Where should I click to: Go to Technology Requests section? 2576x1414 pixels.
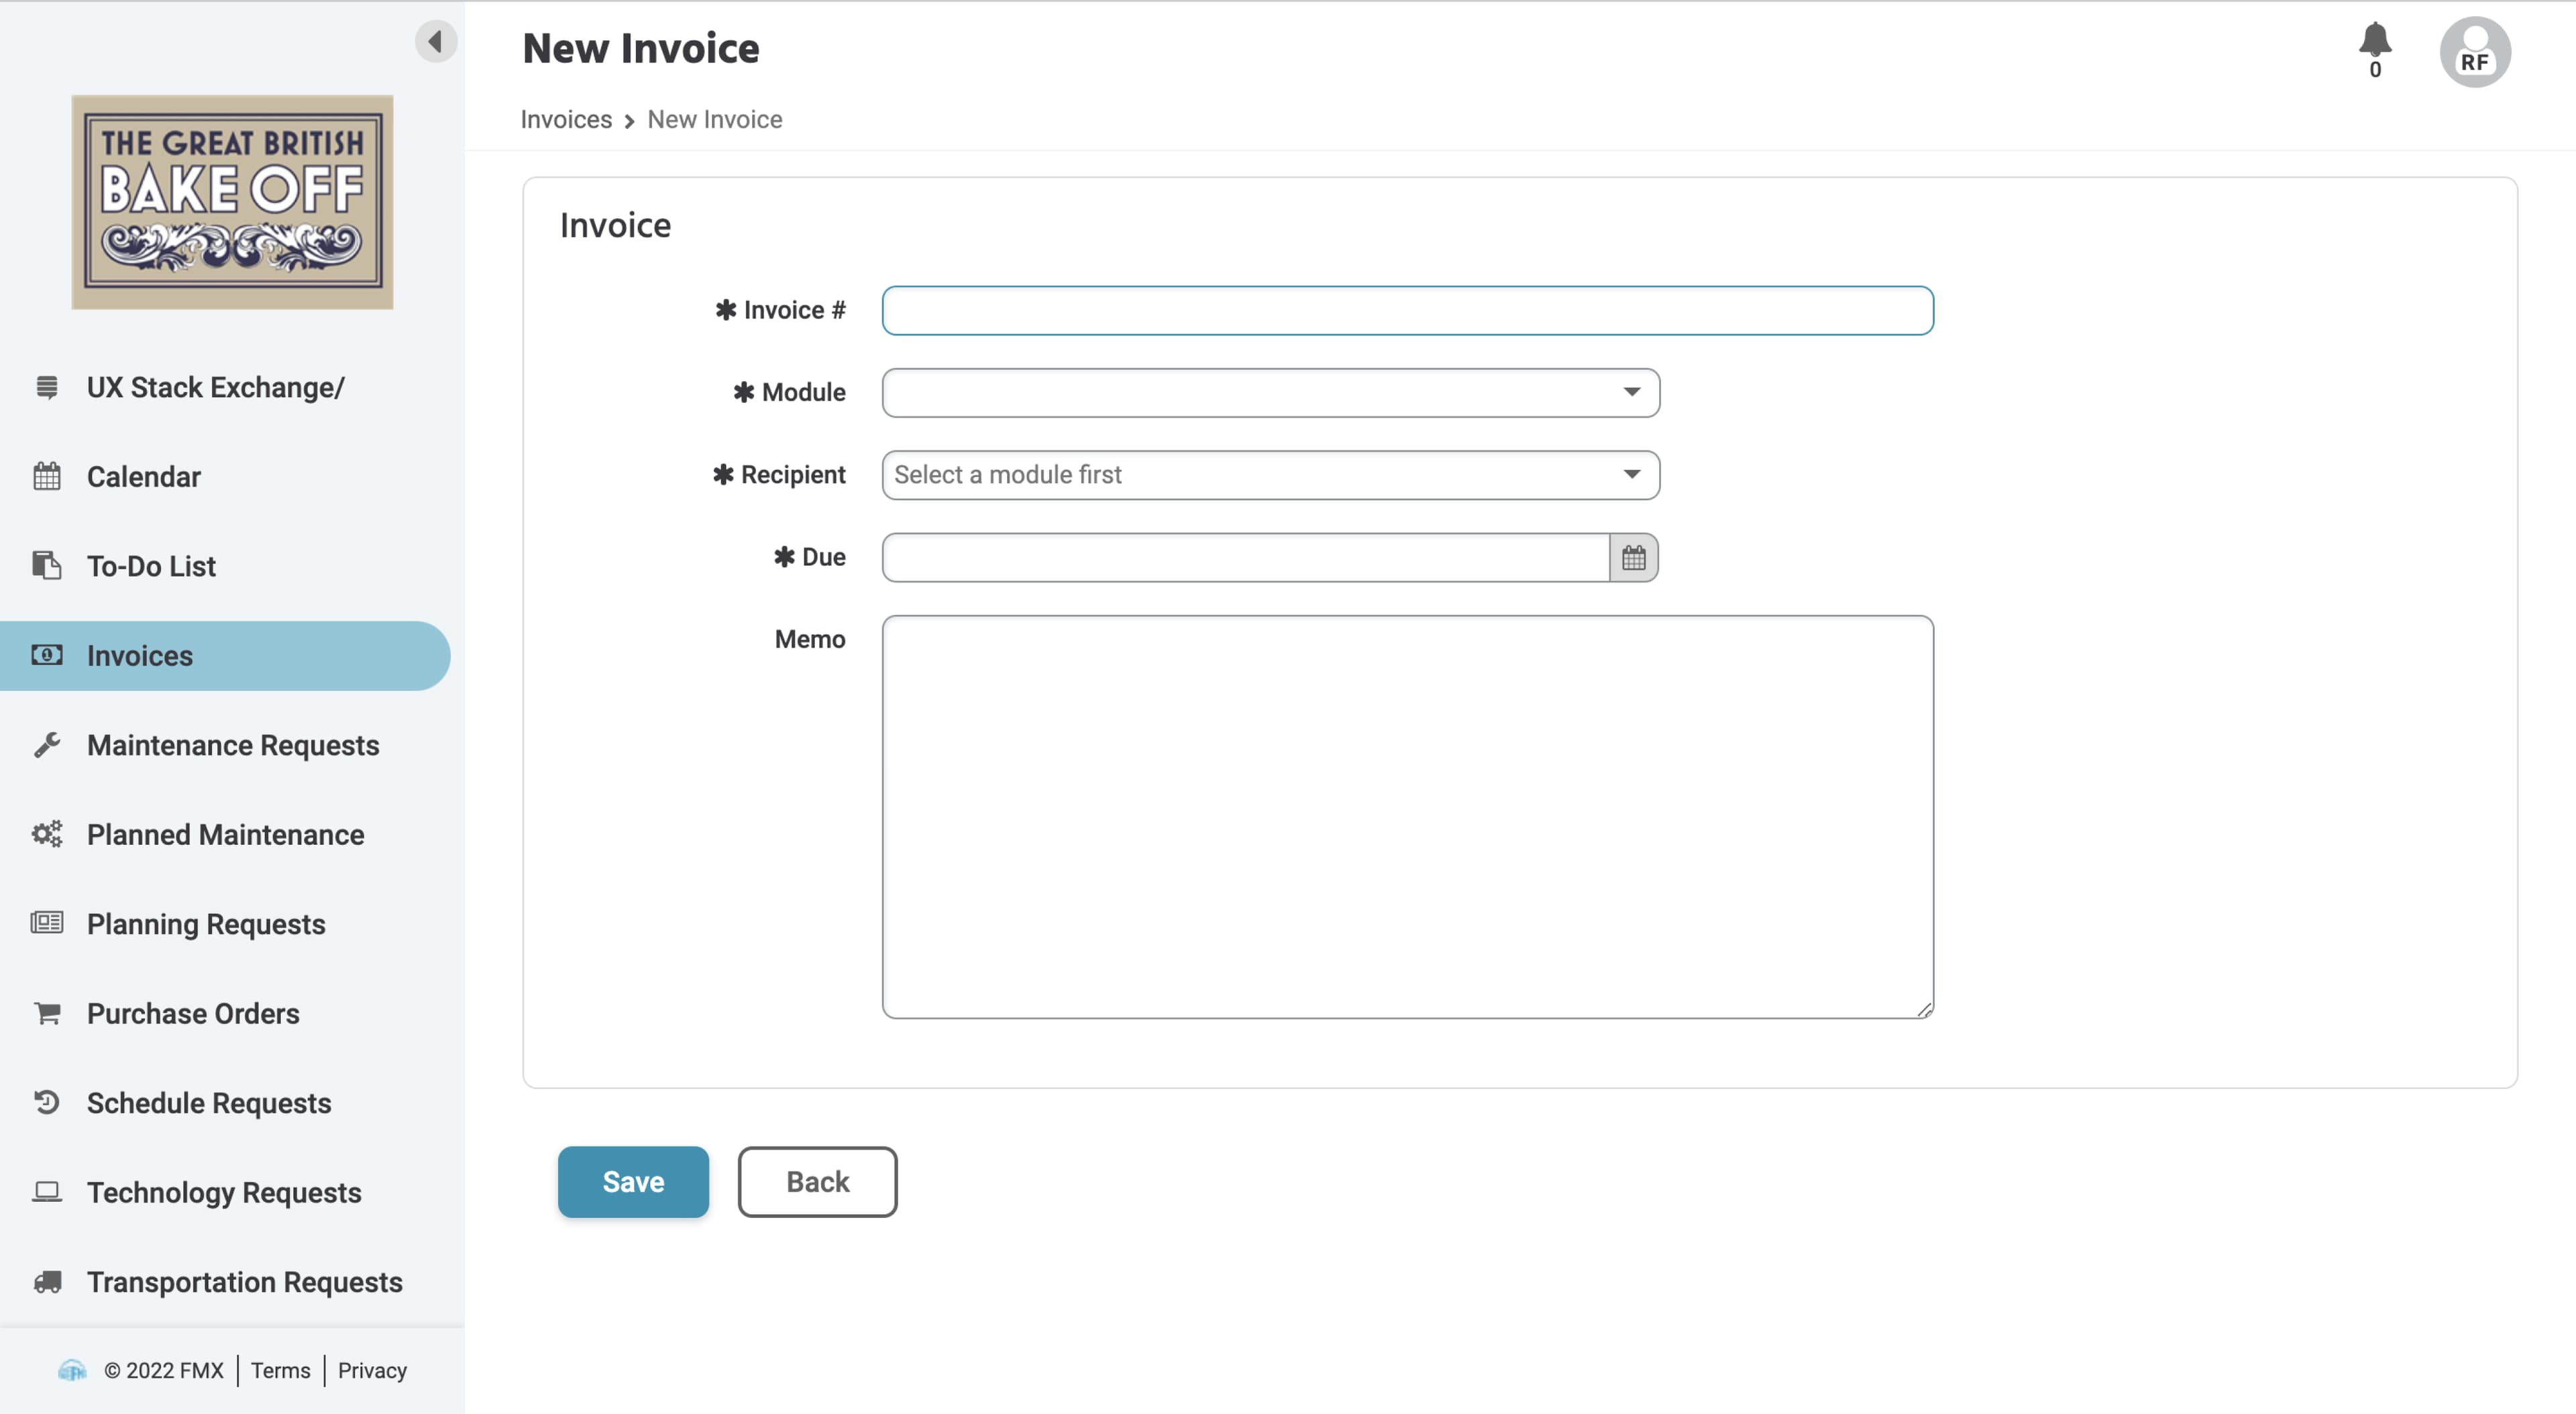point(223,1192)
